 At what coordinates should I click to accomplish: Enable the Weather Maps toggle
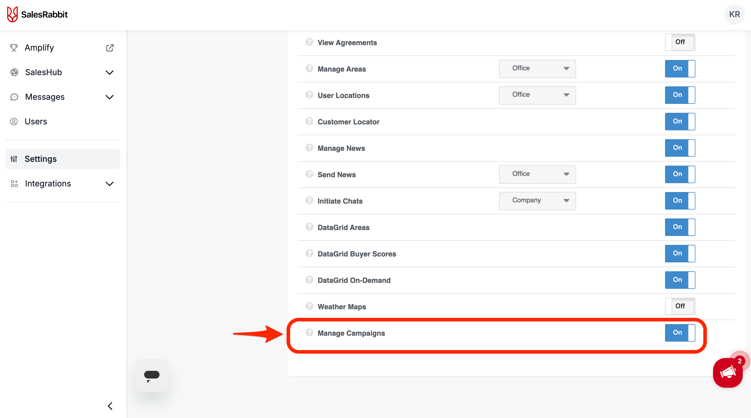point(680,306)
